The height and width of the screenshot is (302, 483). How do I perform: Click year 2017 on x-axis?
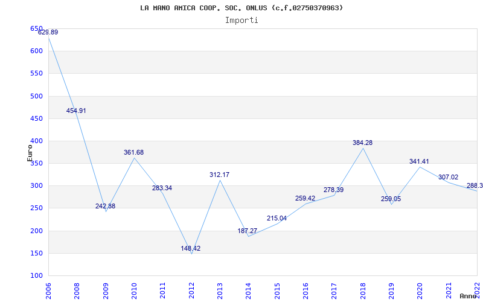coord(334,291)
